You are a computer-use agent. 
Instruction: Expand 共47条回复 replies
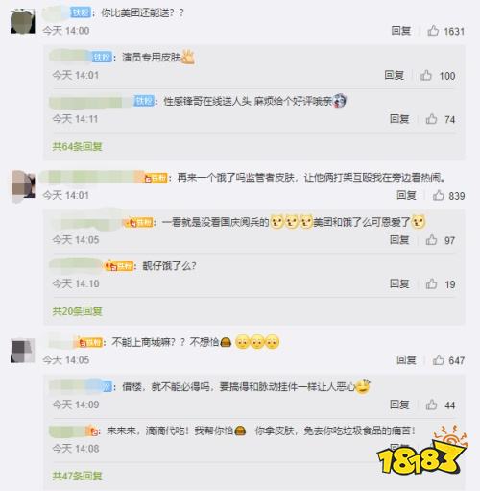tap(77, 476)
